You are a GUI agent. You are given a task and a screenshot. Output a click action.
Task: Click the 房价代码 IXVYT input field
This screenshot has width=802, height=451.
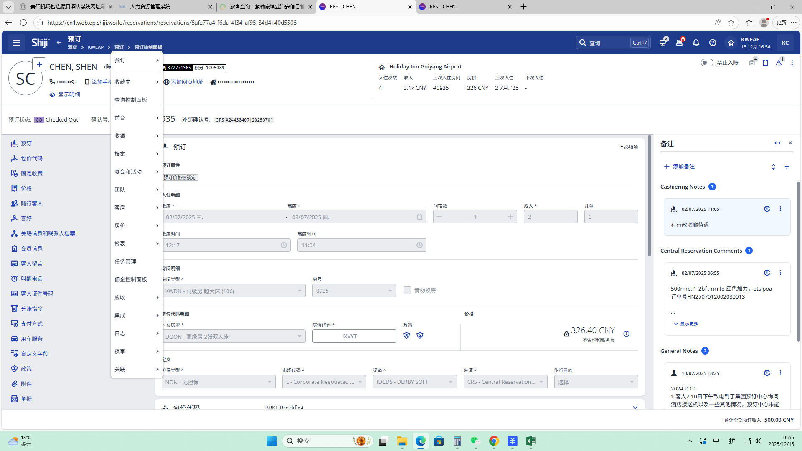[354, 336]
